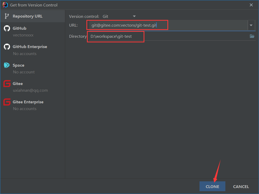Switch to the Gitee section
The image size is (259, 194).
click(x=33, y=87)
